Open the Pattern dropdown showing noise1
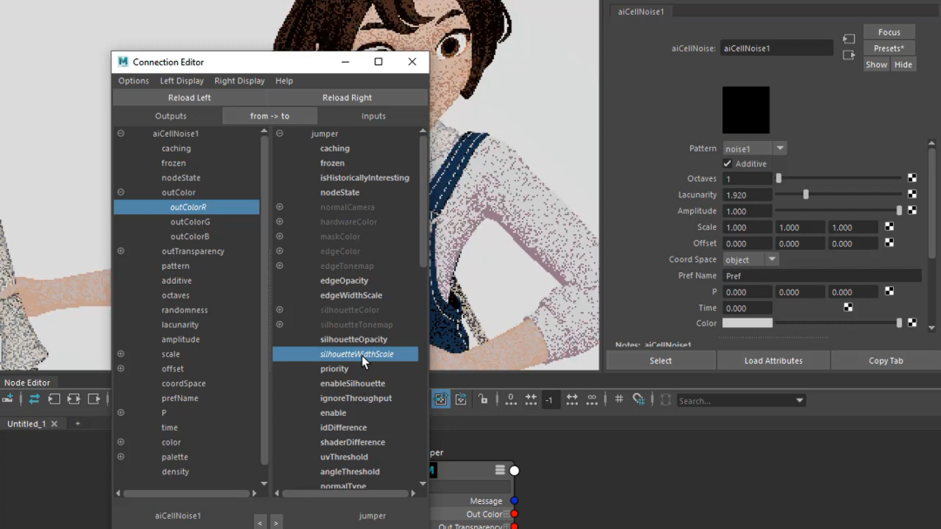This screenshot has height=529, width=941. 755,149
